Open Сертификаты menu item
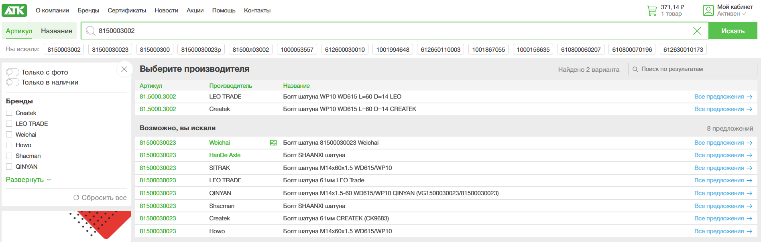The width and height of the screenshot is (761, 242). pyautogui.click(x=127, y=10)
